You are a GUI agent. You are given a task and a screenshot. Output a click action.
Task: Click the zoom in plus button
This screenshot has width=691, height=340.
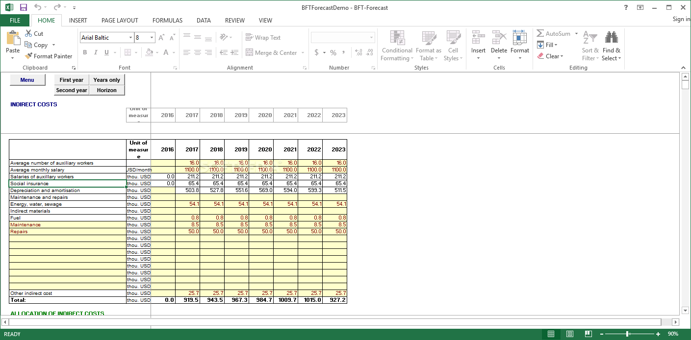[658, 334]
